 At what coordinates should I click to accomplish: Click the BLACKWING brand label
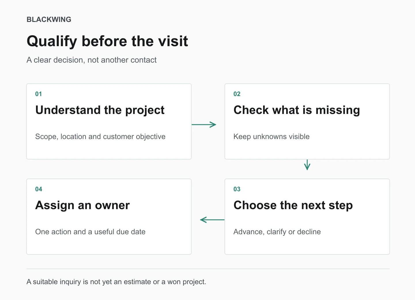49,19
